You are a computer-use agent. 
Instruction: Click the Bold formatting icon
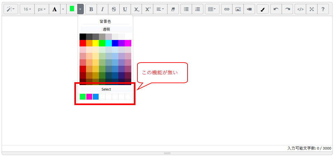[x=91, y=9]
